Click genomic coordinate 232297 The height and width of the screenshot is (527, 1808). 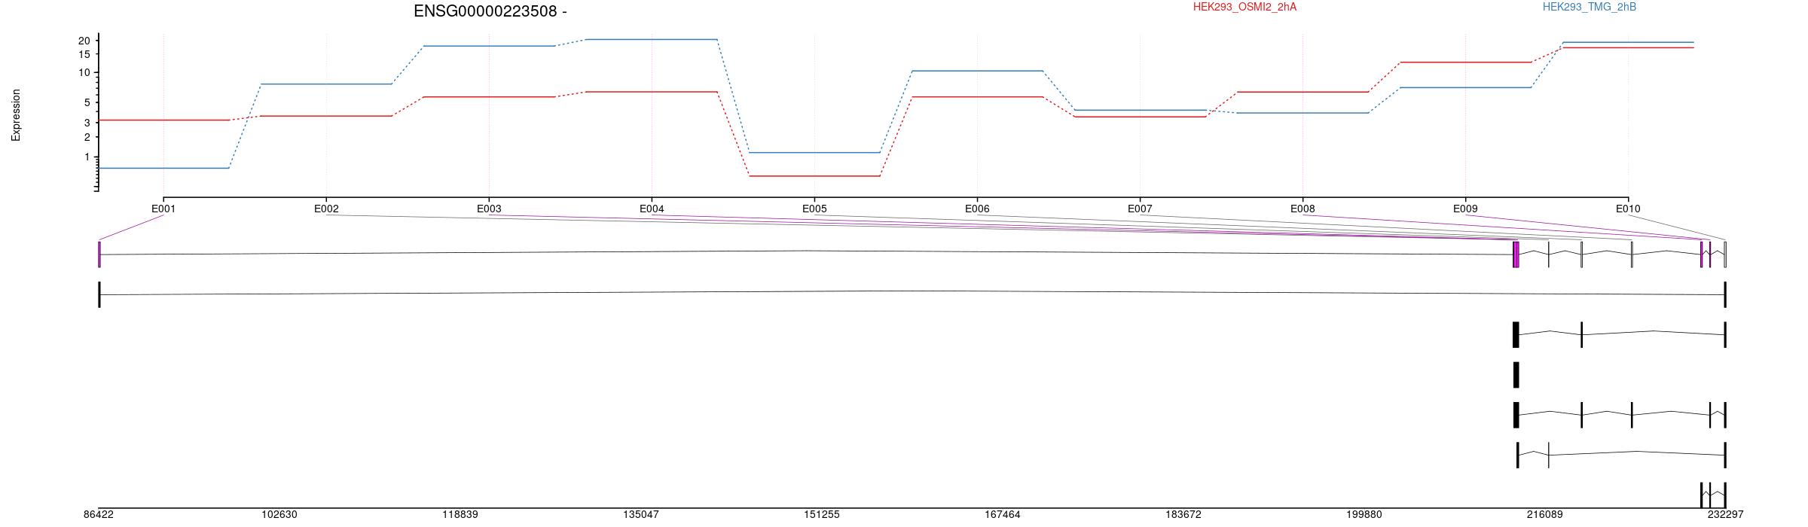coord(1725,515)
